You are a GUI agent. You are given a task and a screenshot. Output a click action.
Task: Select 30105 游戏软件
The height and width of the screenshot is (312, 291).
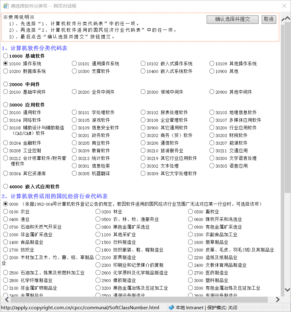coord(74,120)
